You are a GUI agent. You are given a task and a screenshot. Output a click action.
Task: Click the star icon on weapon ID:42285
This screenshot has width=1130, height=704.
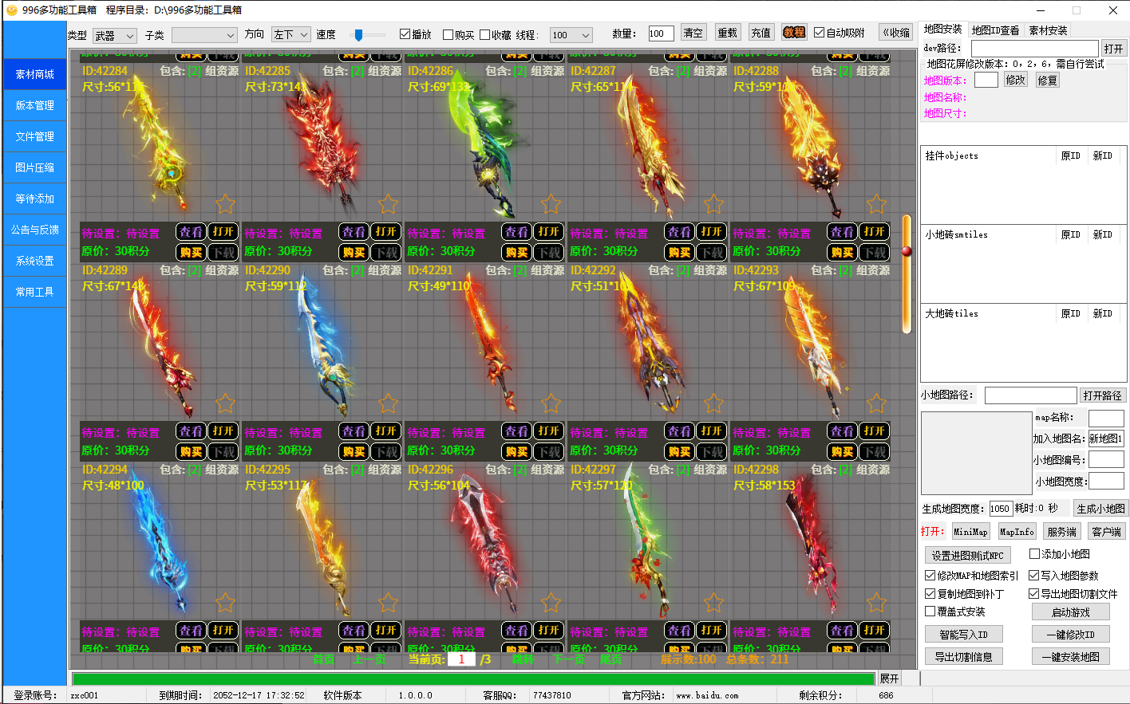(389, 204)
